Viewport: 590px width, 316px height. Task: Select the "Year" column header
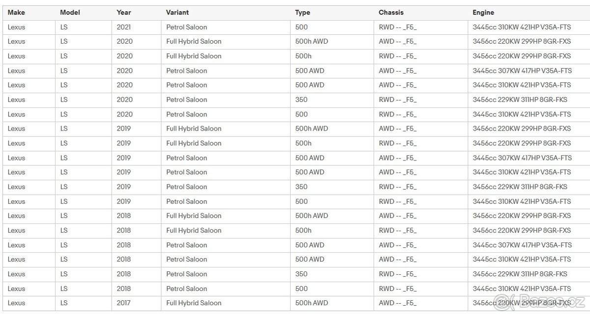(124, 12)
